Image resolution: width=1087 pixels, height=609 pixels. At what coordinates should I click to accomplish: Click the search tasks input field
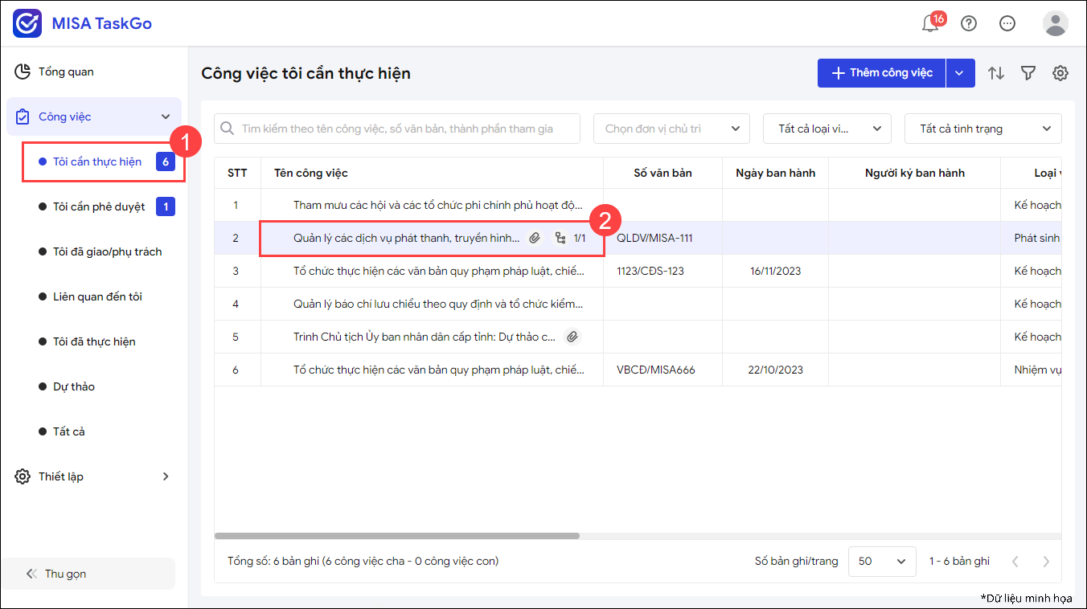[397, 129]
